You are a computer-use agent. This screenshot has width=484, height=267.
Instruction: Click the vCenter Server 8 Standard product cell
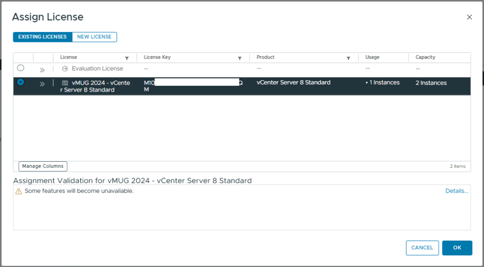(294, 83)
